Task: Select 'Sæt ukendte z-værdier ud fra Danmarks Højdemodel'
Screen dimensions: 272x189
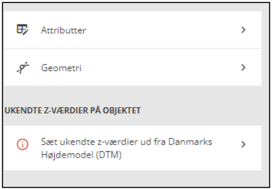Action: (126, 141)
